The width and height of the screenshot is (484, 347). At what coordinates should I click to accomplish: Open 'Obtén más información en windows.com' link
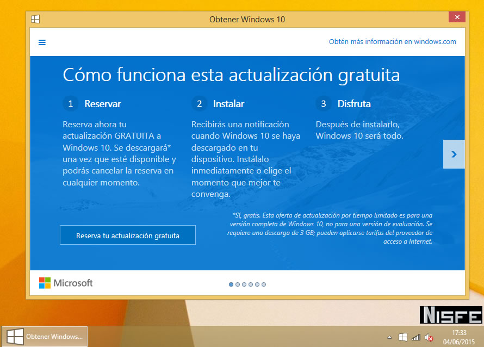point(392,42)
